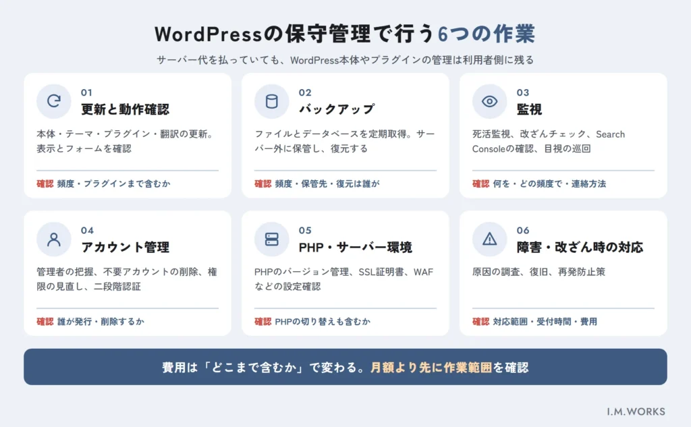This screenshot has width=691, height=427.
Task: Click the number 02 label
Action: 305,92
